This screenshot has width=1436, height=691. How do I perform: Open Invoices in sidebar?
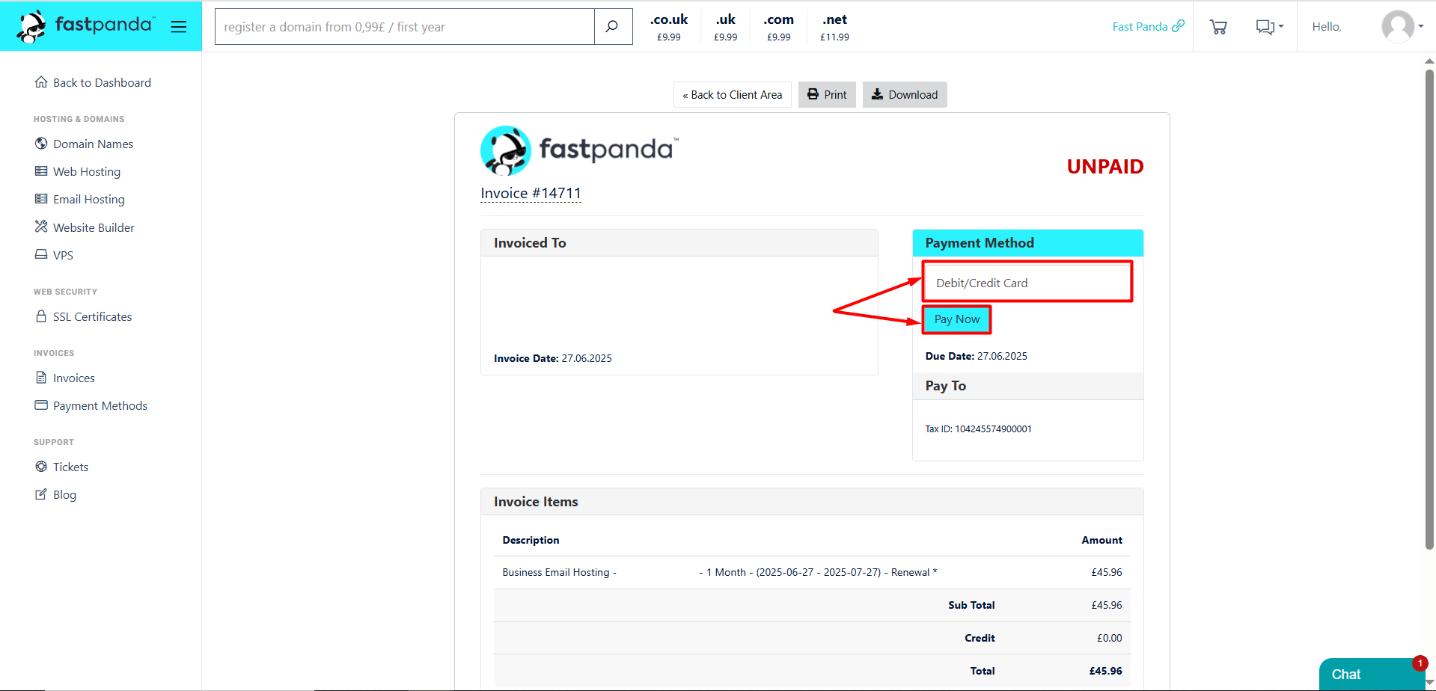pos(74,378)
